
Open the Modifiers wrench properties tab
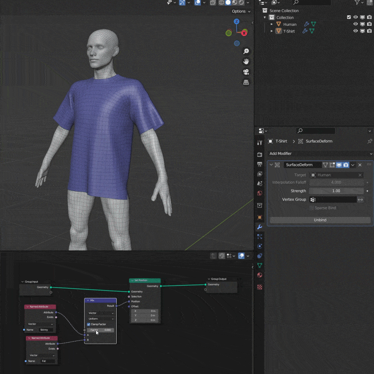pos(260,227)
